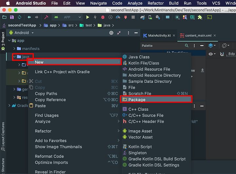This screenshot has width=236, height=174.
Task: Expand the Gradle Scripts node
Action: point(9,106)
